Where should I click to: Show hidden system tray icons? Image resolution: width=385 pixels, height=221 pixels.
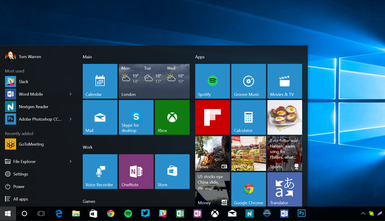click(x=363, y=213)
